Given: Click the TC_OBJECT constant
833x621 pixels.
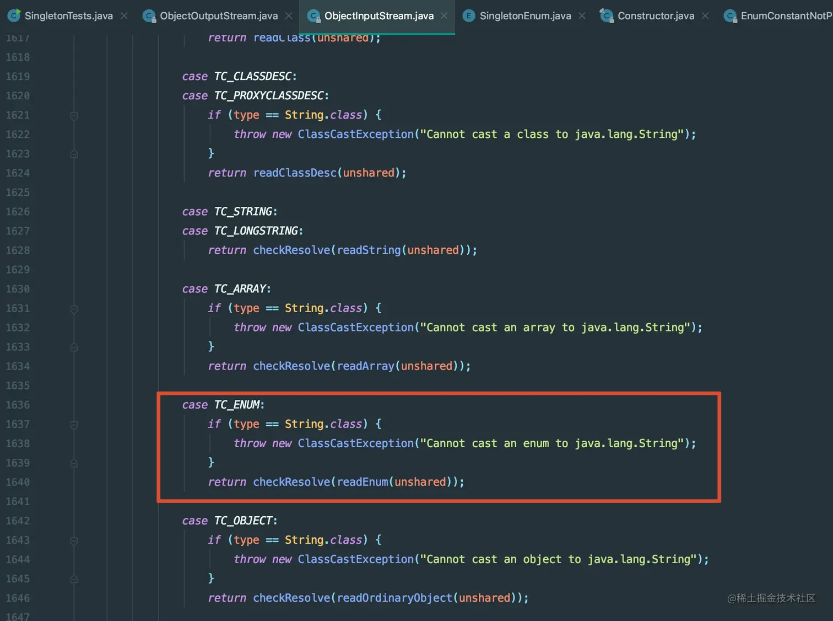Looking at the screenshot, I should click(x=243, y=521).
